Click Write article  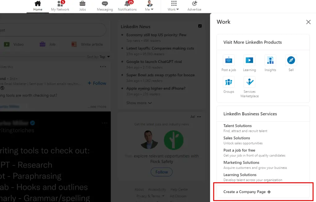pos(87,44)
